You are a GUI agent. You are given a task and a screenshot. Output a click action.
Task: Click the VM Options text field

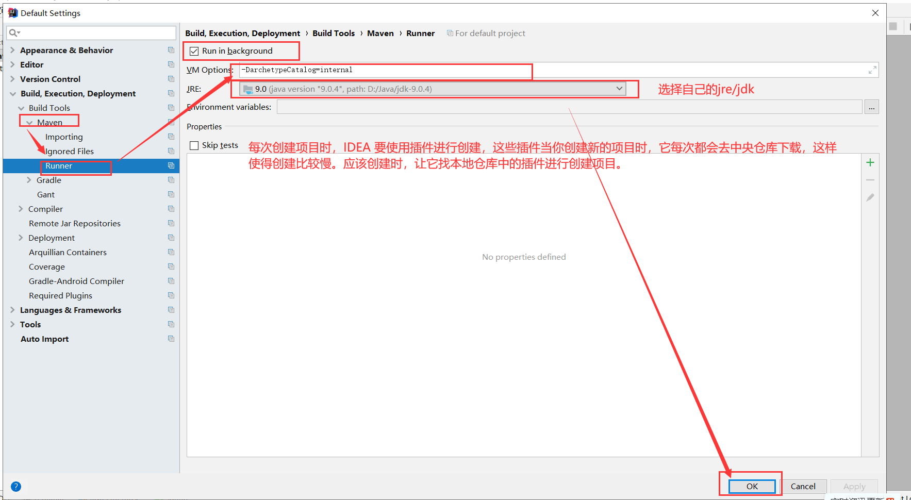click(559, 70)
